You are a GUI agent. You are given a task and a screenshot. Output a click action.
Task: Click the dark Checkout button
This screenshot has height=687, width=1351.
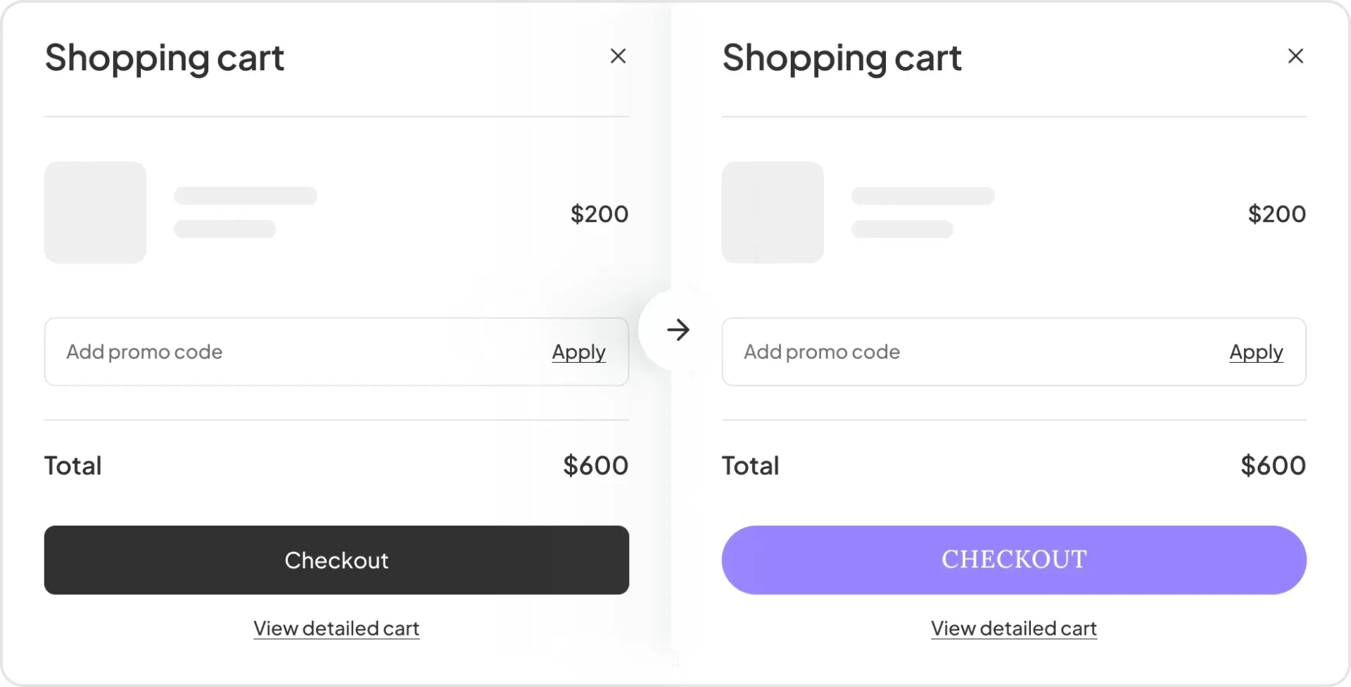pyautogui.click(x=336, y=560)
